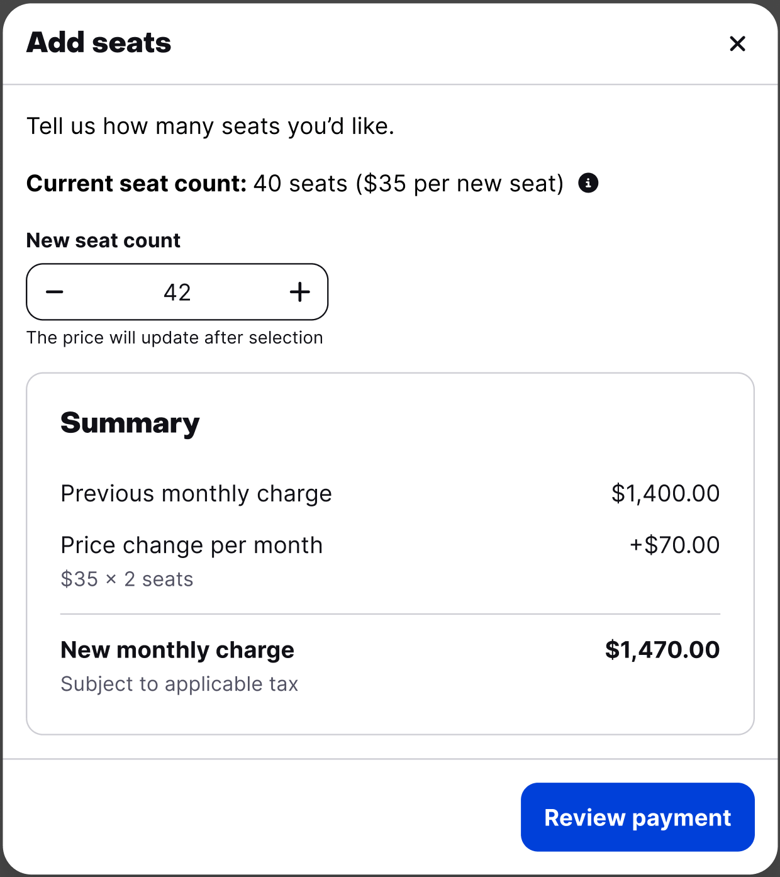This screenshot has width=780, height=877.
Task: Click the new seat count field showing 42
Action: pos(177,293)
